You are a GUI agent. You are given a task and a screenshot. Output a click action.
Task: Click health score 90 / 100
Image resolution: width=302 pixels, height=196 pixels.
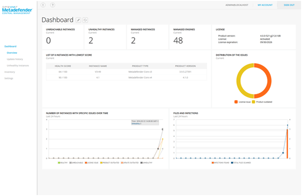coord(63,78)
